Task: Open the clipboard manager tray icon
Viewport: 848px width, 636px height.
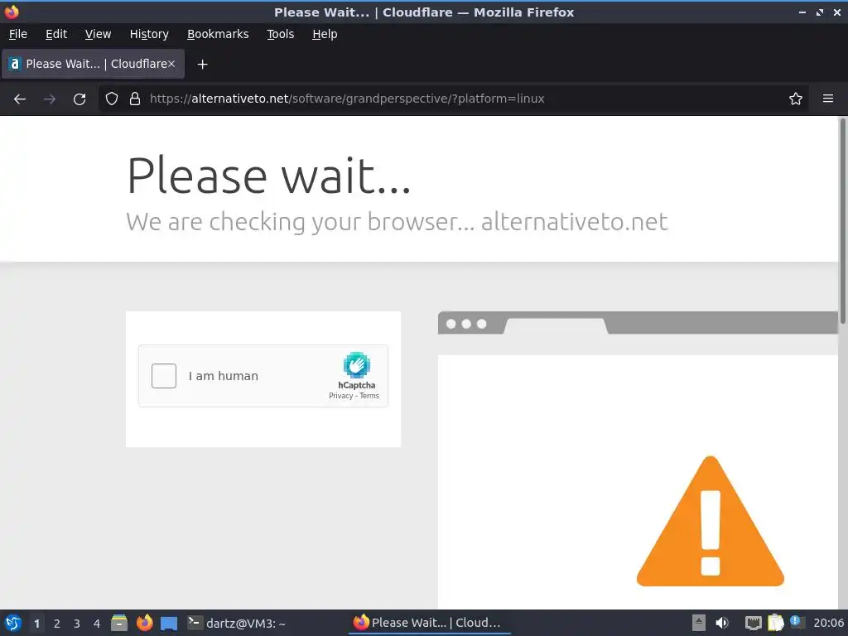Action: (x=775, y=623)
